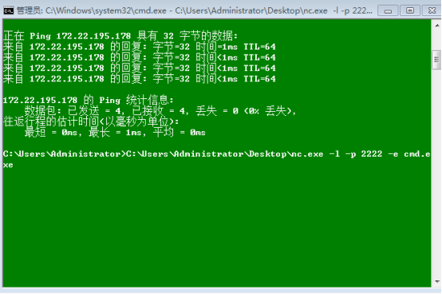Click the window title bar text

pyautogui.click(x=195, y=10)
